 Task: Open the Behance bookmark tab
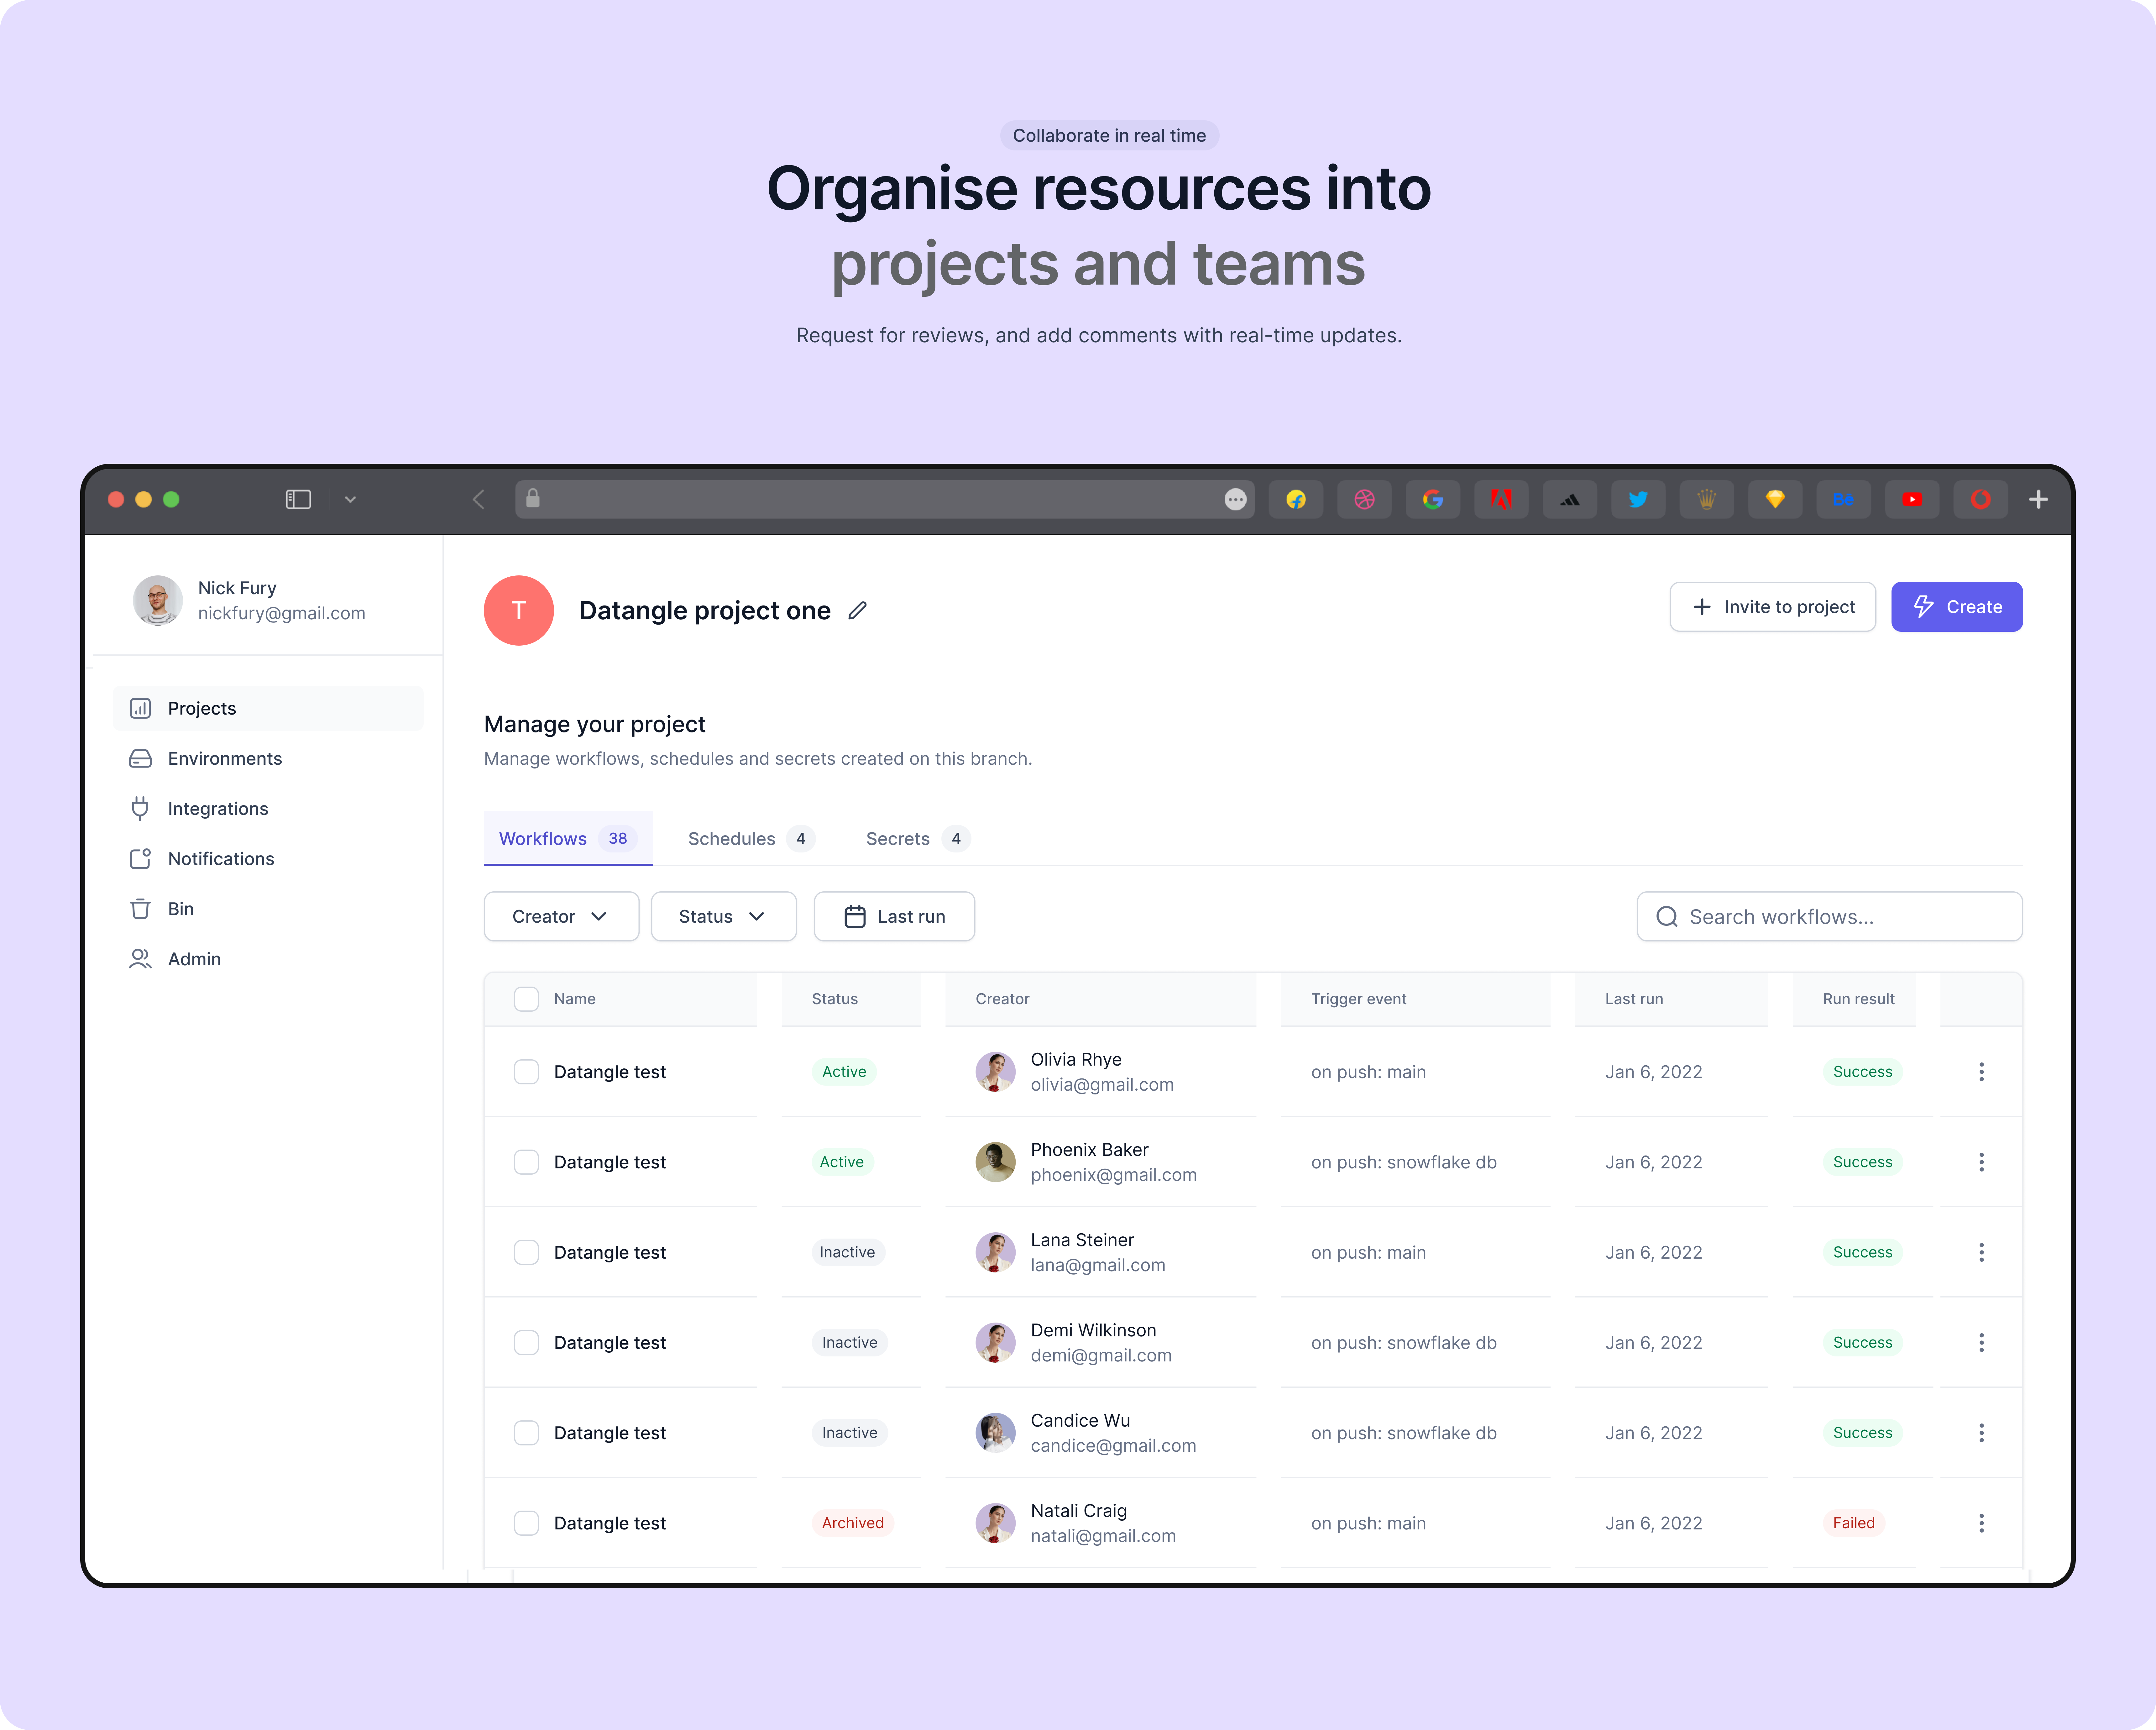point(1843,499)
